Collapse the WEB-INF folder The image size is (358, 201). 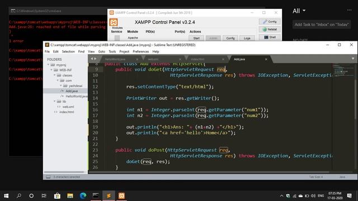51,70
